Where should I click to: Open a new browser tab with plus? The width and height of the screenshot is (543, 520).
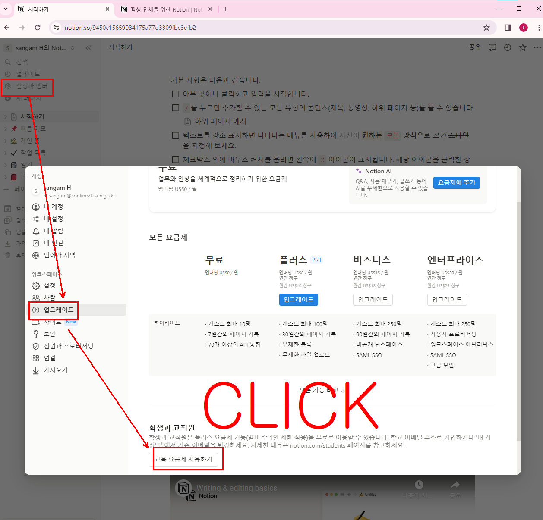pyautogui.click(x=226, y=9)
